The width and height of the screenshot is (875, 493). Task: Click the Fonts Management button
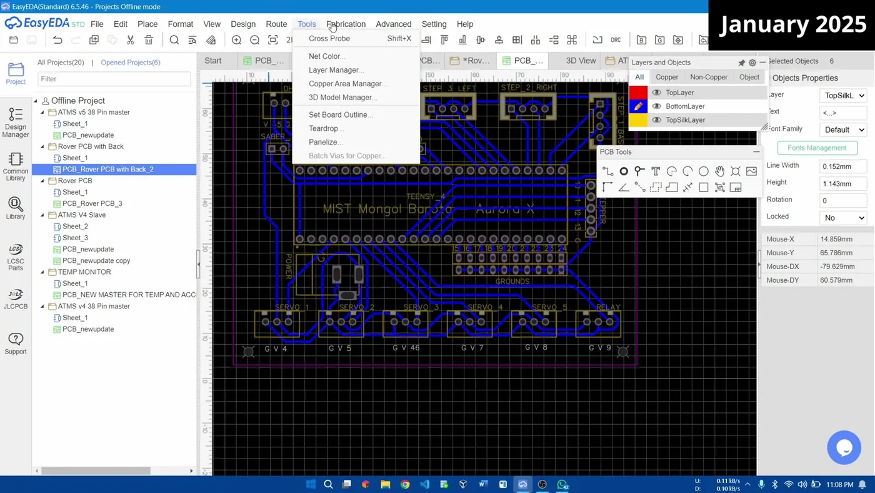click(x=817, y=148)
